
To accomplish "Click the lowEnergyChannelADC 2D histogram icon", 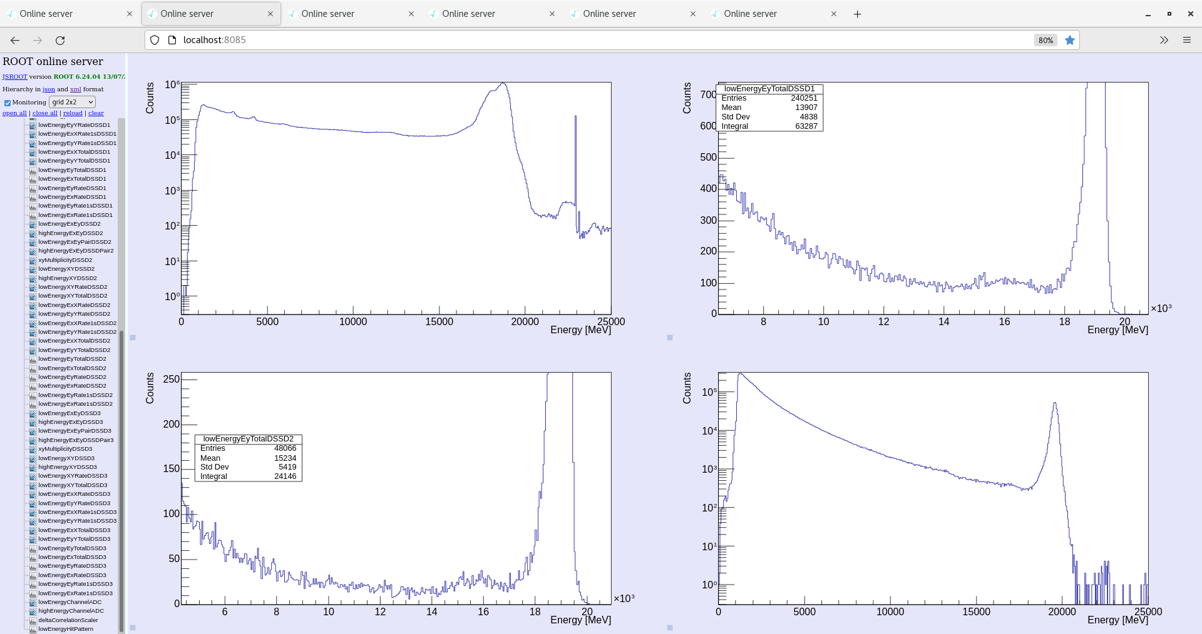I will click(33, 602).
